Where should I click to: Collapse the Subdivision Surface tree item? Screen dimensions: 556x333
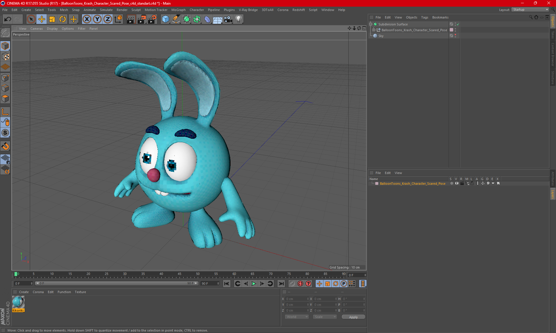(x=371, y=24)
